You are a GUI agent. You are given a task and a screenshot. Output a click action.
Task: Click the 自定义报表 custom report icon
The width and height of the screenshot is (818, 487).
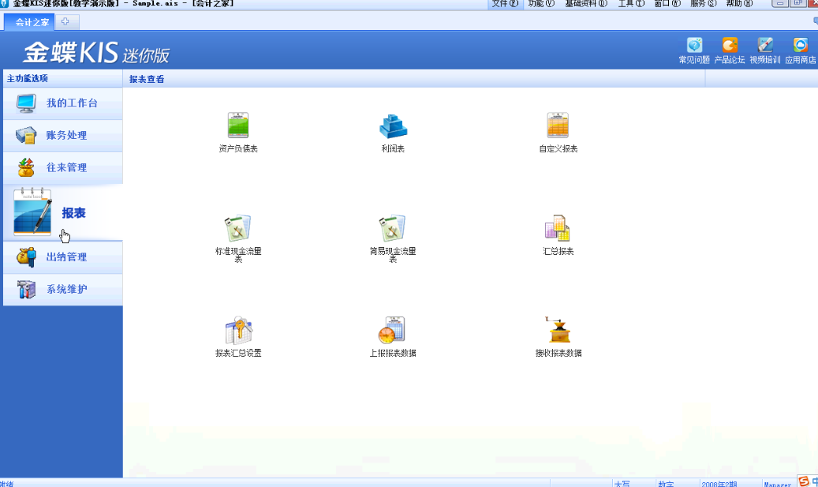click(x=558, y=126)
